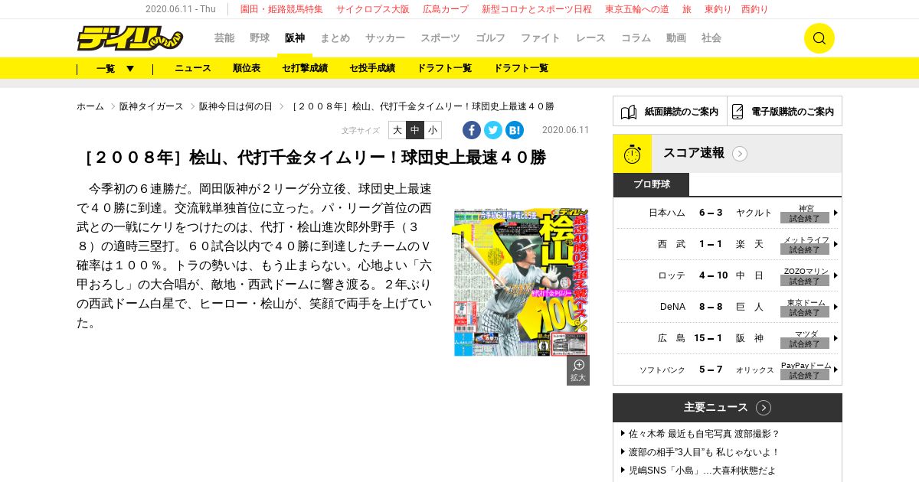Click the Daily Sports logo
Image resolution: width=919 pixels, height=482 pixels.
click(129, 37)
